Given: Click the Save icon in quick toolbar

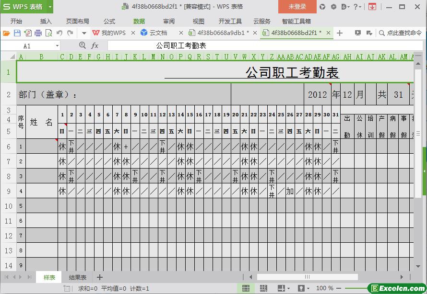Looking at the screenshot, I should [17, 33].
